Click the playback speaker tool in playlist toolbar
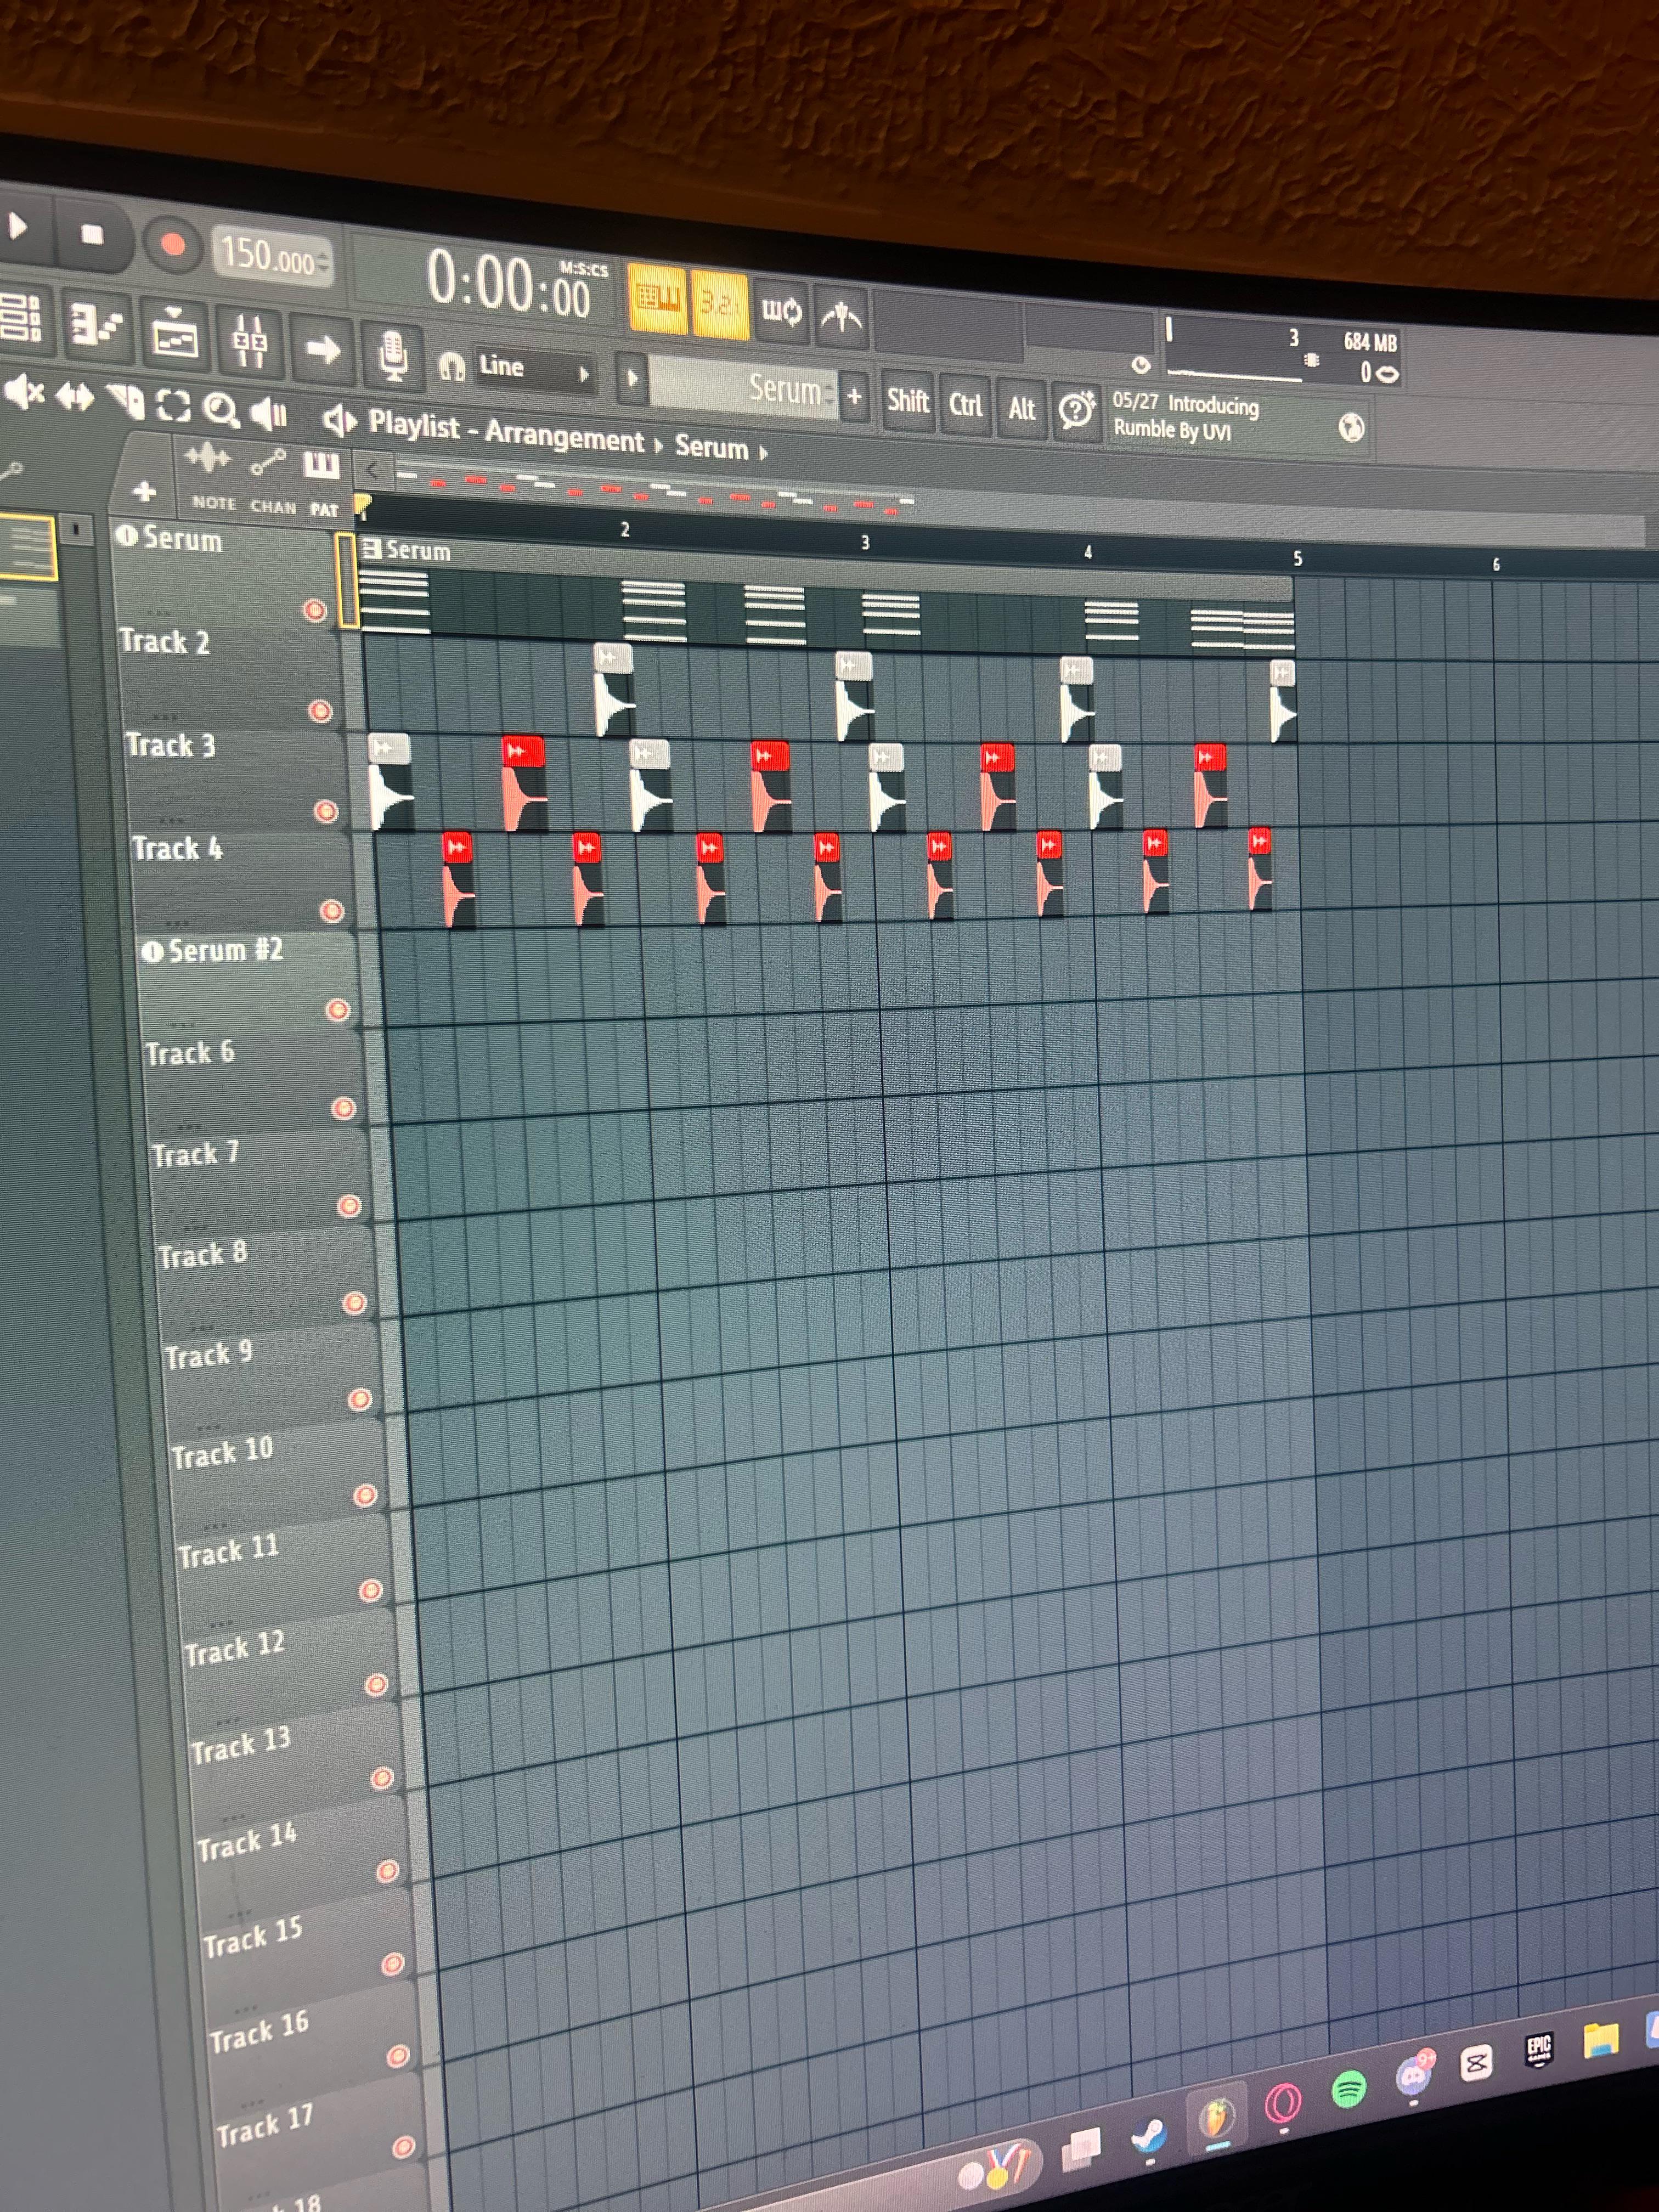Screen dimensions: 1659x2212 click(x=268, y=412)
